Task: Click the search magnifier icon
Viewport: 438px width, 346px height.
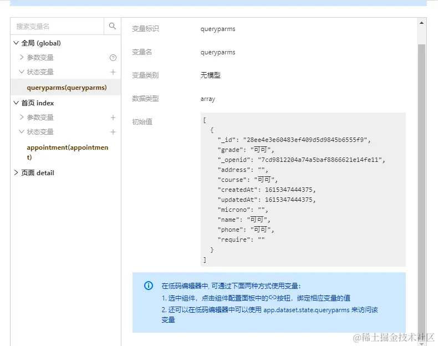Action: point(113,26)
